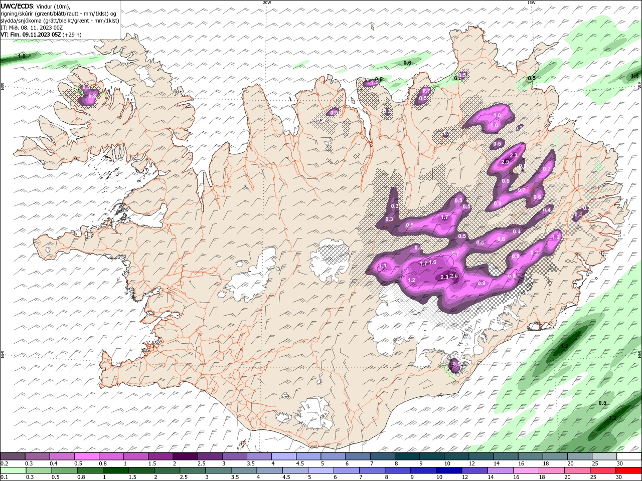Click the 30 label on the upper legend row
The height and width of the screenshot is (481, 642).
point(619,463)
